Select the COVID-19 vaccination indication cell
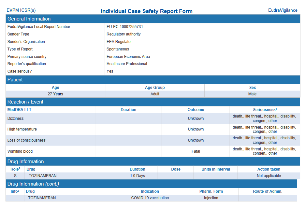305x209 pixels. click(150, 198)
